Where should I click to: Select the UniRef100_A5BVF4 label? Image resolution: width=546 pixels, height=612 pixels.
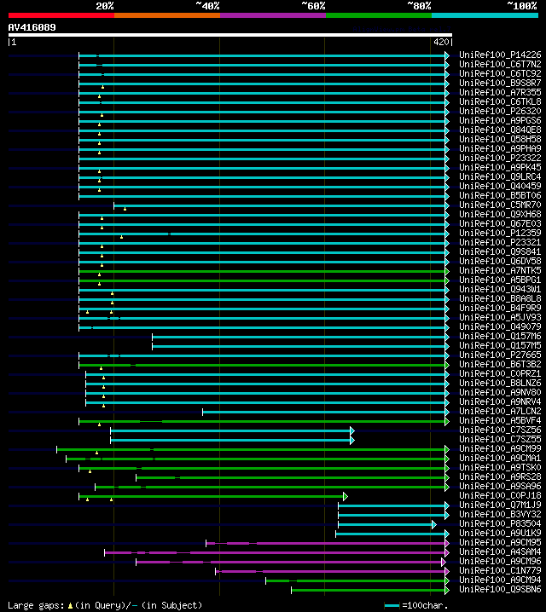pos(500,420)
